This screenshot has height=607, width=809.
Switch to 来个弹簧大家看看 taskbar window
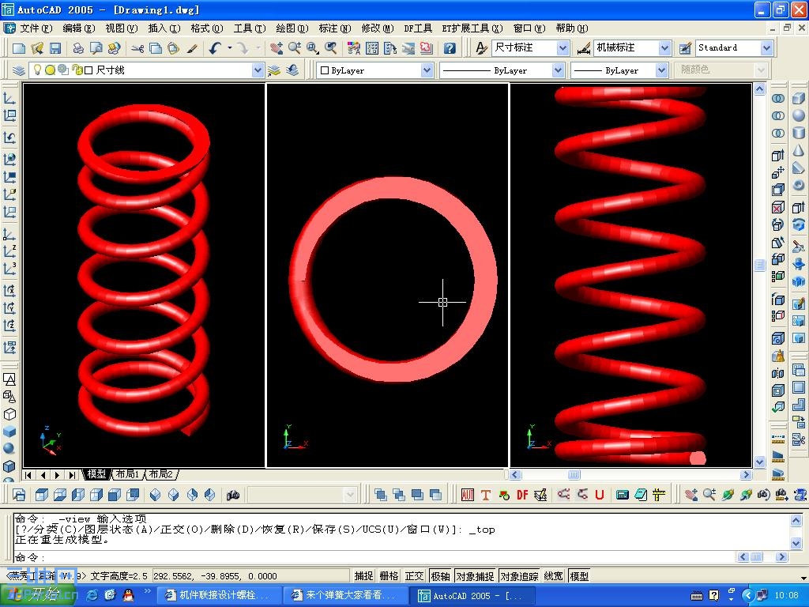(344, 595)
